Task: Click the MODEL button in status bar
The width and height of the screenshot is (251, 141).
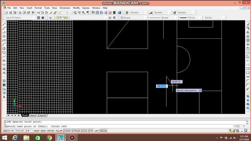Action: [104, 131]
